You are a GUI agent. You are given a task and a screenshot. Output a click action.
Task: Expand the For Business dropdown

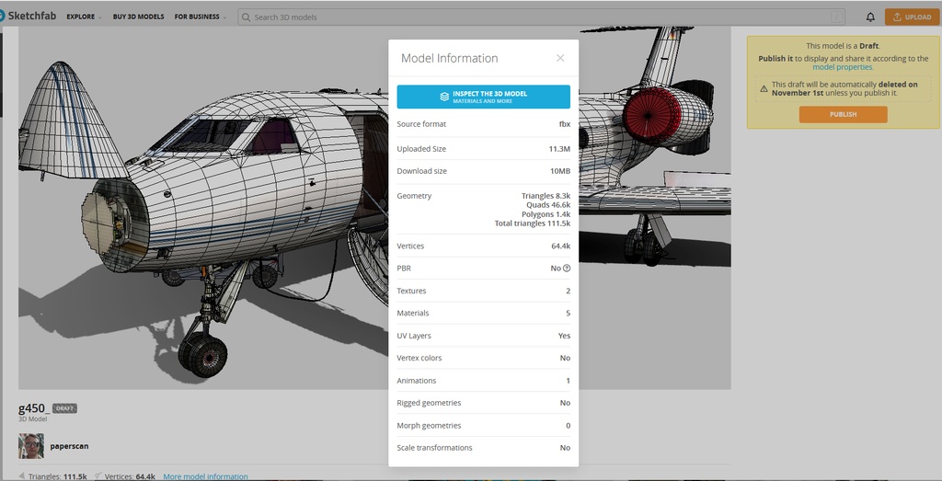[x=200, y=17]
